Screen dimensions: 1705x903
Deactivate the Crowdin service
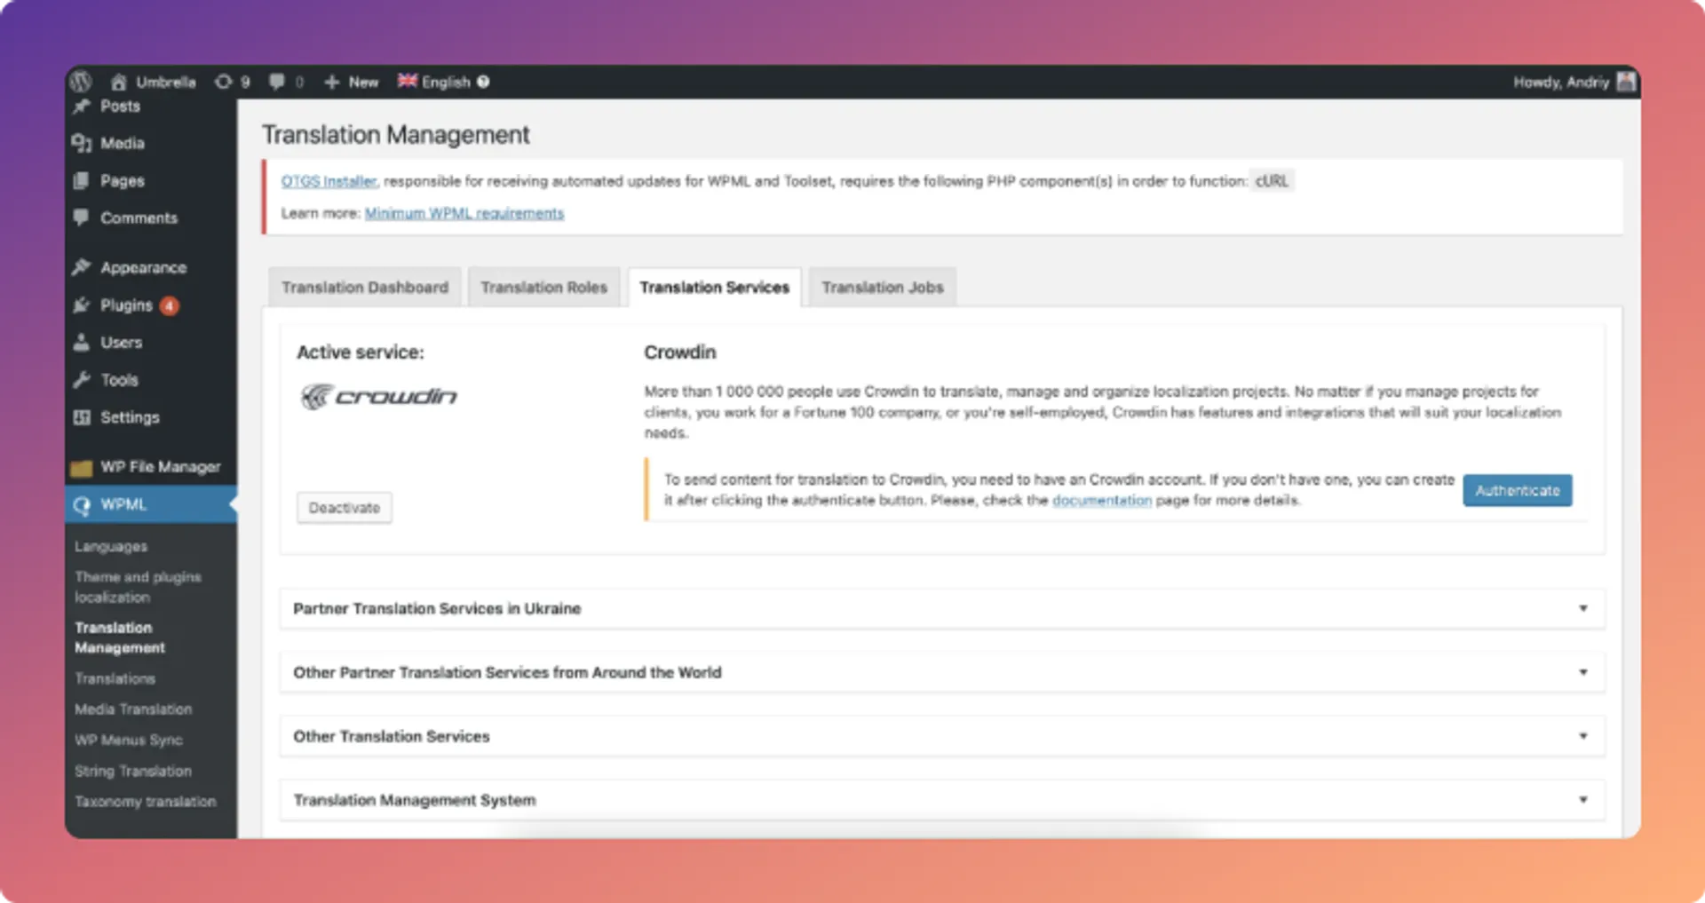[x=345, y=508]
